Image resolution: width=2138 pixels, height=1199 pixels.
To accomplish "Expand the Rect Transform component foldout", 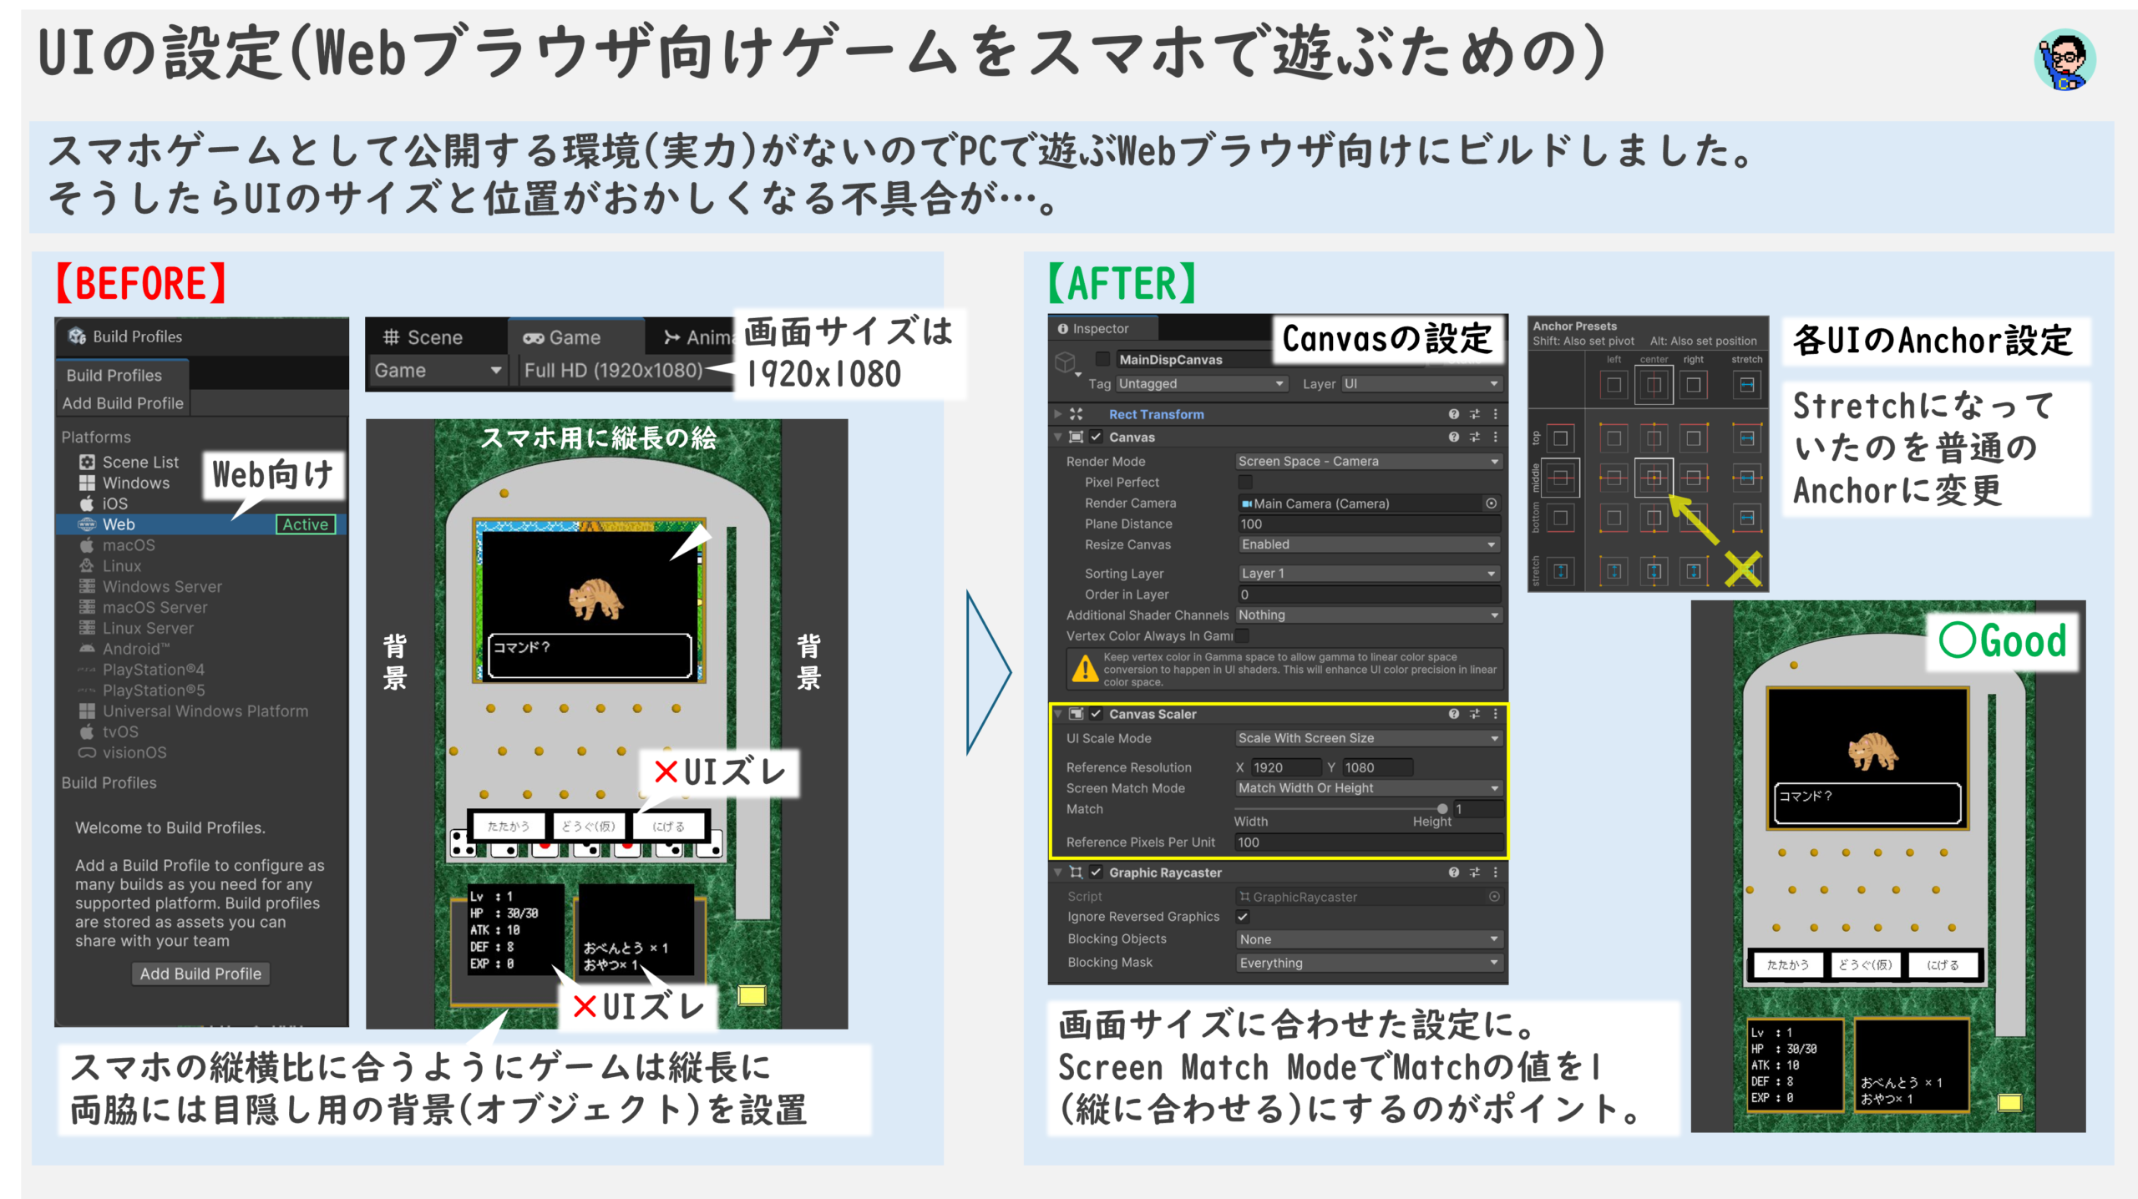I will pyautogui.click(x=1058, y=414).
